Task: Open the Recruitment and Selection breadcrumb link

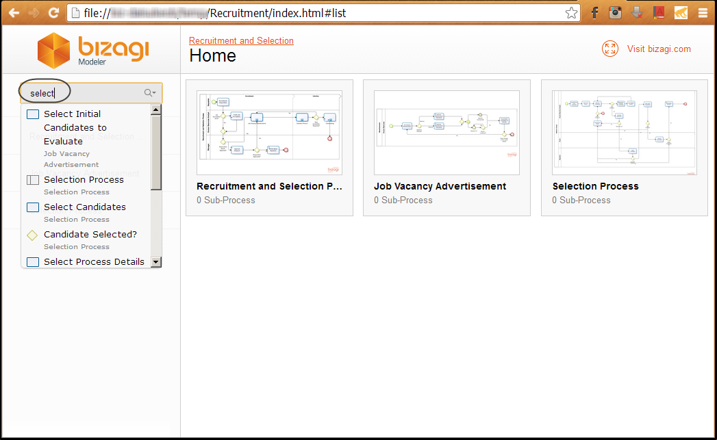Action: pos(242,40)
